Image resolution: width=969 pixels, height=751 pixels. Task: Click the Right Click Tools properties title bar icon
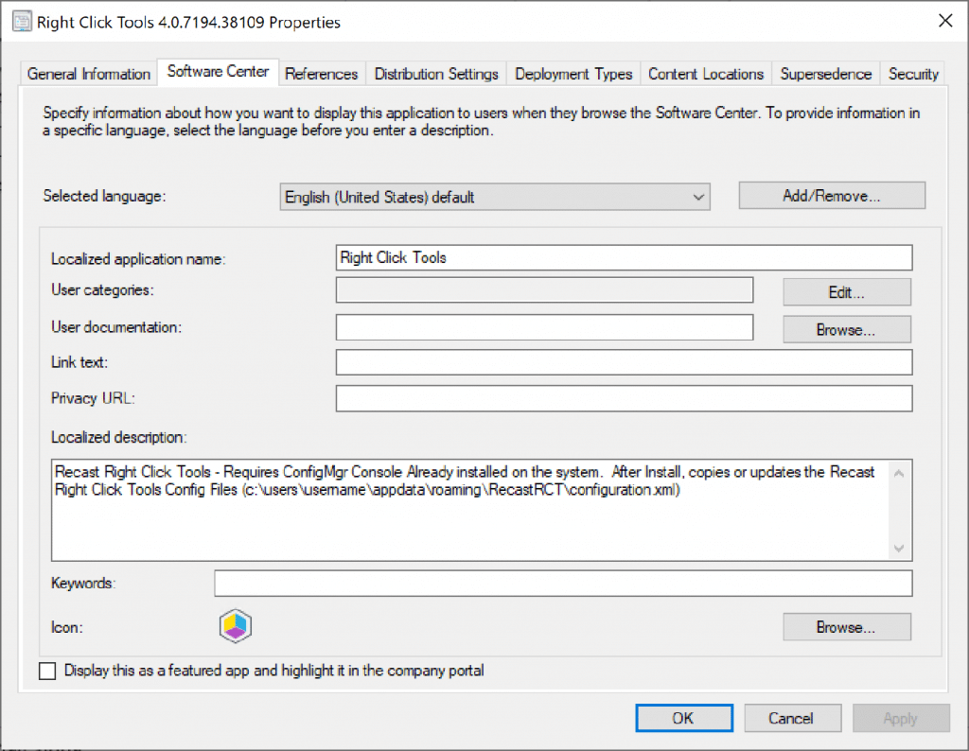(22, 21)
